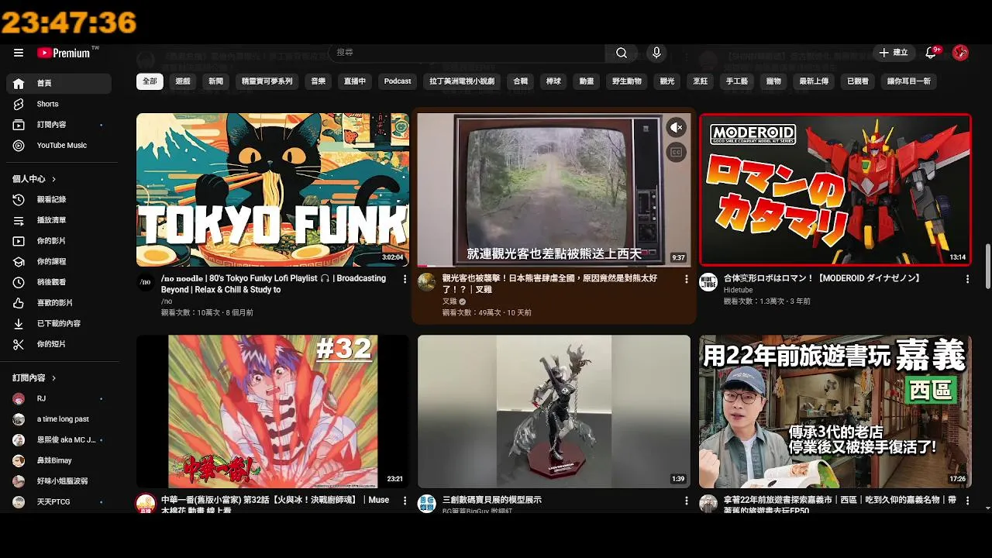Image resolution: width=992 pixels, height=558 pixels.
Task: Open more options for MODEROID video
Action: coord(967,279)
